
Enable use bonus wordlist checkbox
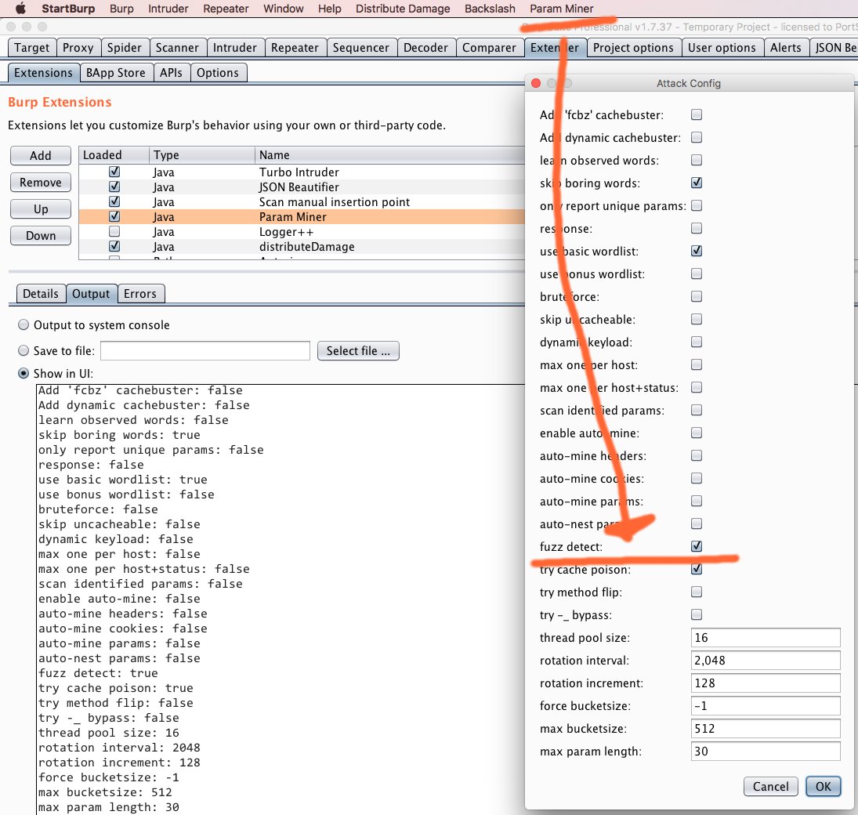click(x=697, y=273)
